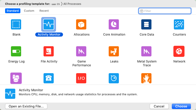Select the red I/O template icon
This screenshot has height=110, width=196.
[x=81, y=78]
